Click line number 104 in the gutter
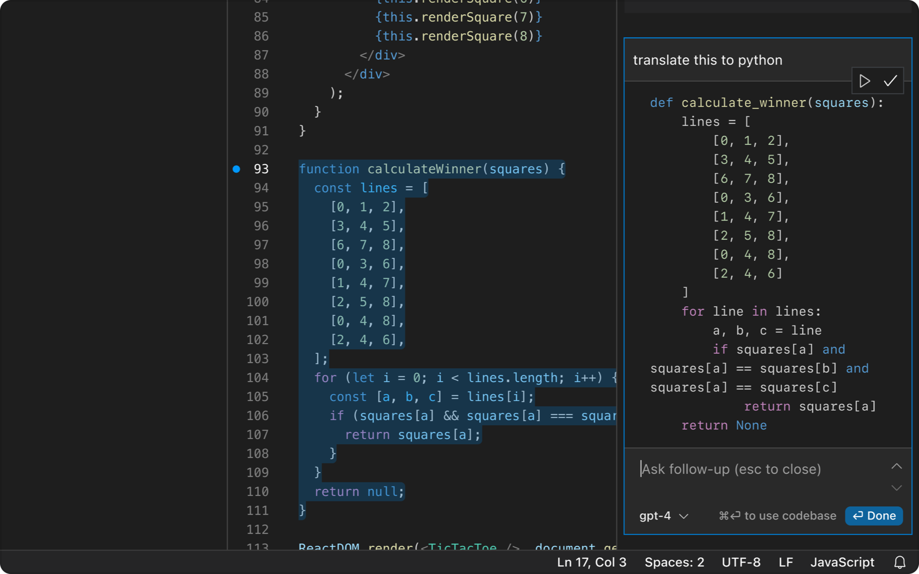 tap(258, 378)
